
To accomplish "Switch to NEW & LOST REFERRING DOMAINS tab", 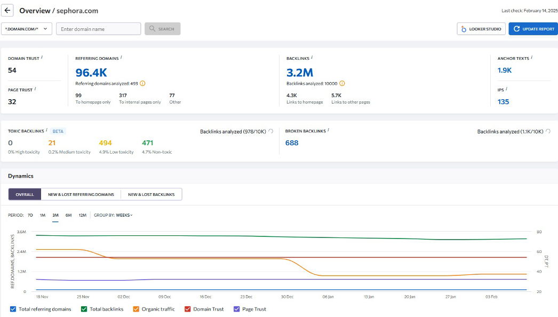I will click(x=81, y=194).
